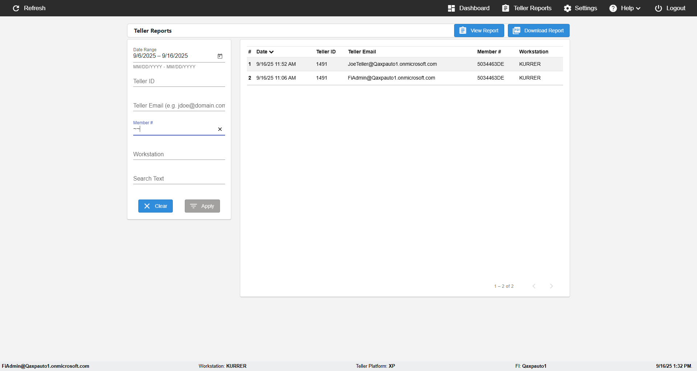
Task: Click the Apply filter button
Action: click(x=202, y=206)
